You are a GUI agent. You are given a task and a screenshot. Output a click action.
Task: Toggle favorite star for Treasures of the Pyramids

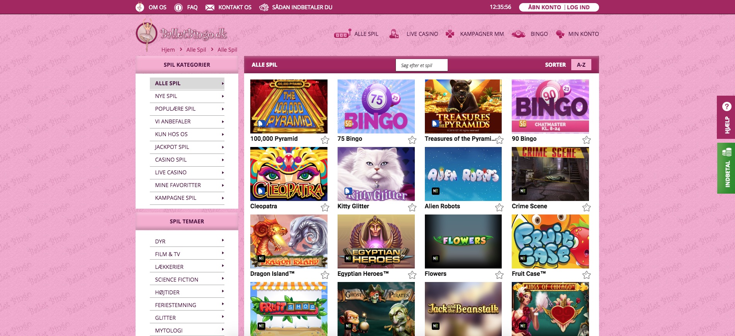[499, 140]
